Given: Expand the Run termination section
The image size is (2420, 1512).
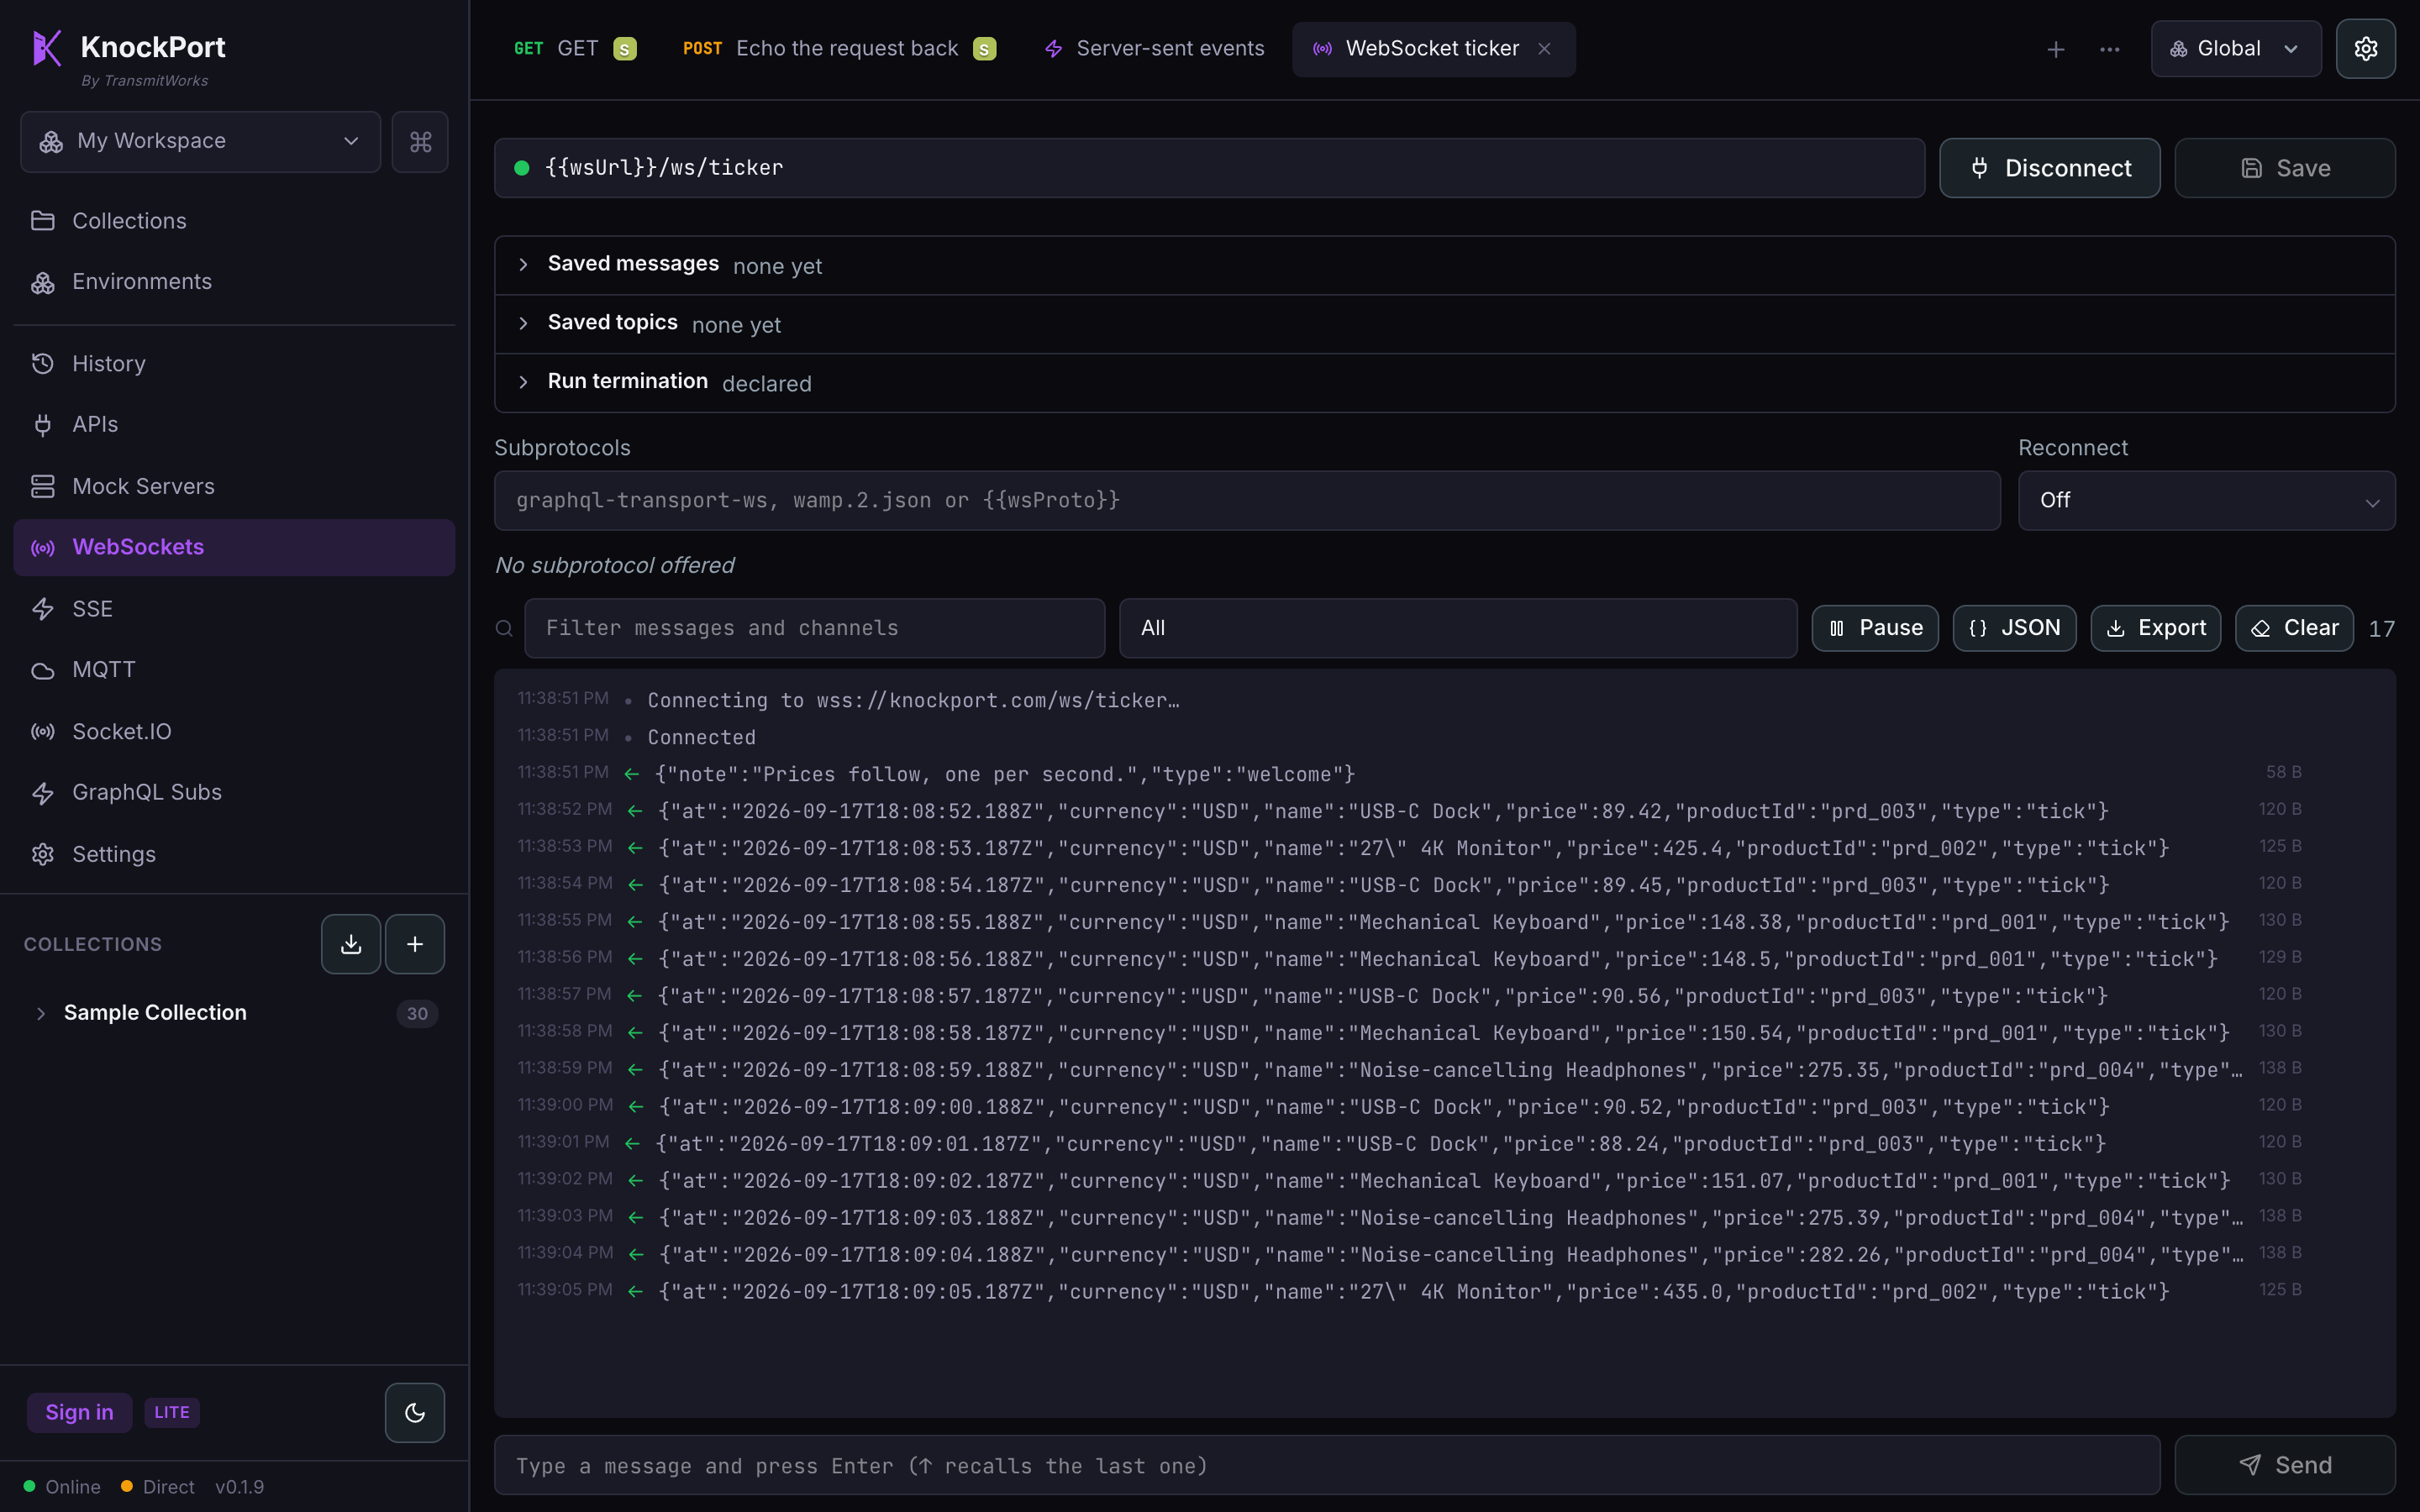Looking at the screenshot, I should point(1444,383).
